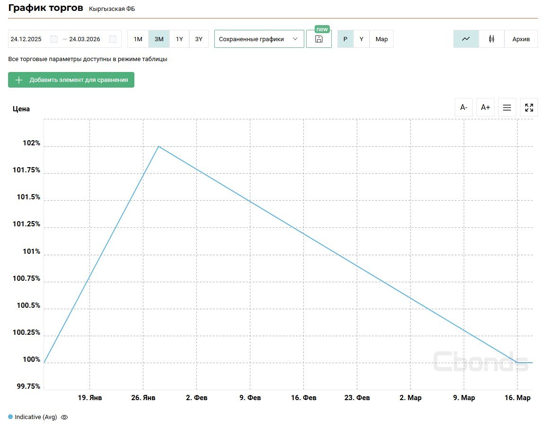The height and width of the screenshot is (429, 547).
Task: Select the 1Y period tab
Action: coord(179,39)
